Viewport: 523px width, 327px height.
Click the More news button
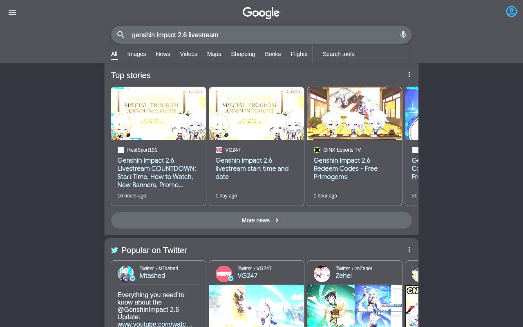coord(261,220)
